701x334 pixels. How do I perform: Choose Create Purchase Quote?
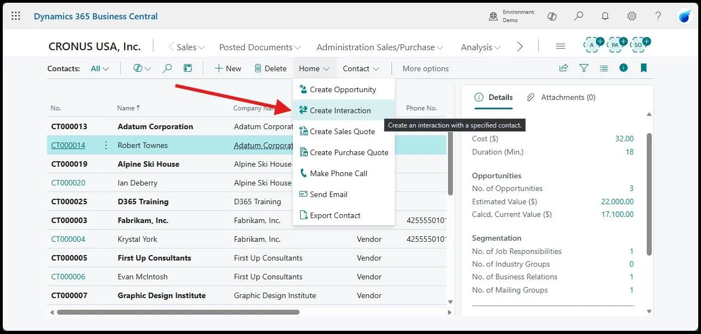click(343, 152)
